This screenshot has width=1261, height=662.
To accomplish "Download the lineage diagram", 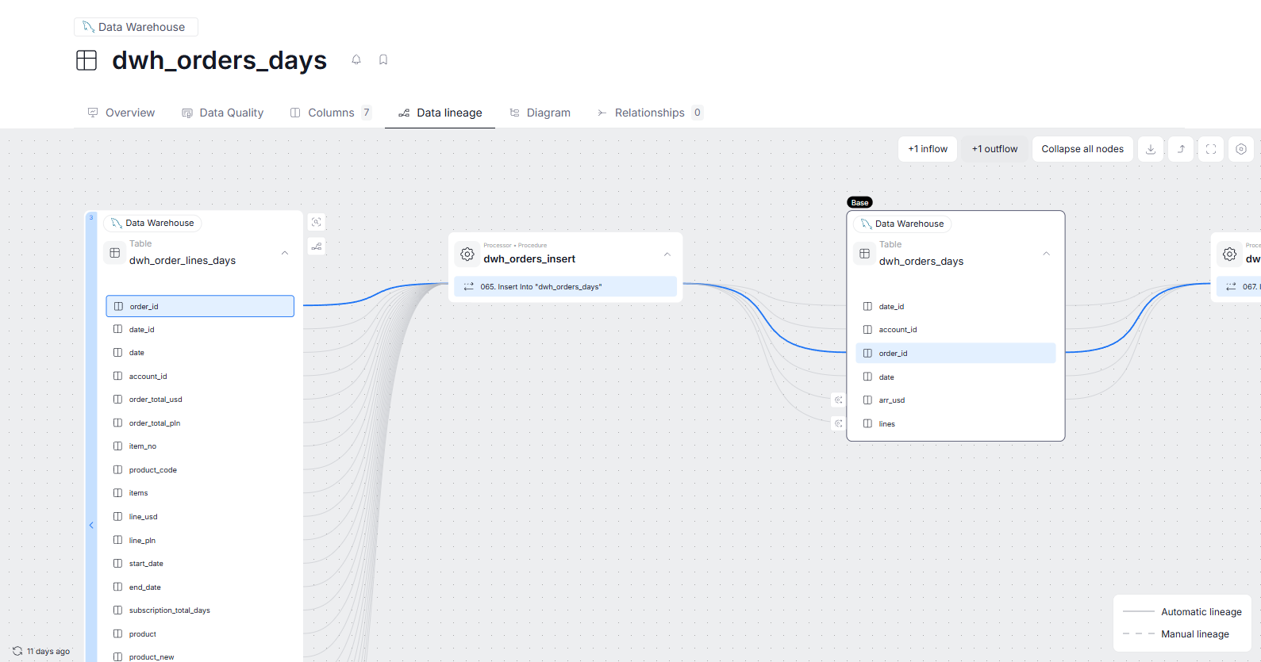I will 1151,149.
